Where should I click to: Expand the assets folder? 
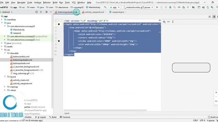[2, 46]
